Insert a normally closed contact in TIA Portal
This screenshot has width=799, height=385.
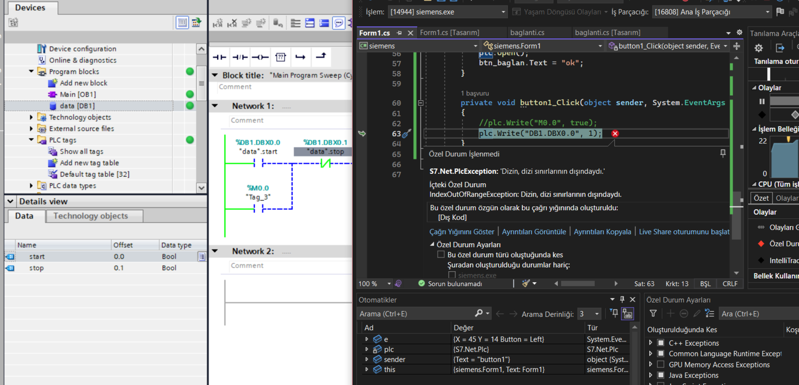click(240, 57)
